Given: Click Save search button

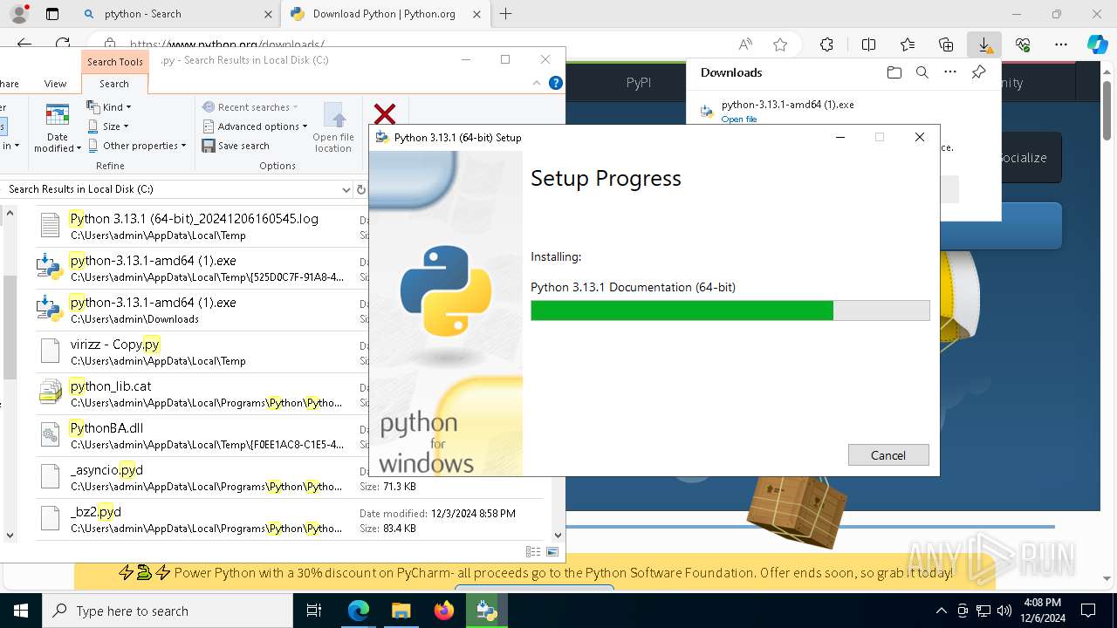Looking at the screenshot, I should coord(236,146).
